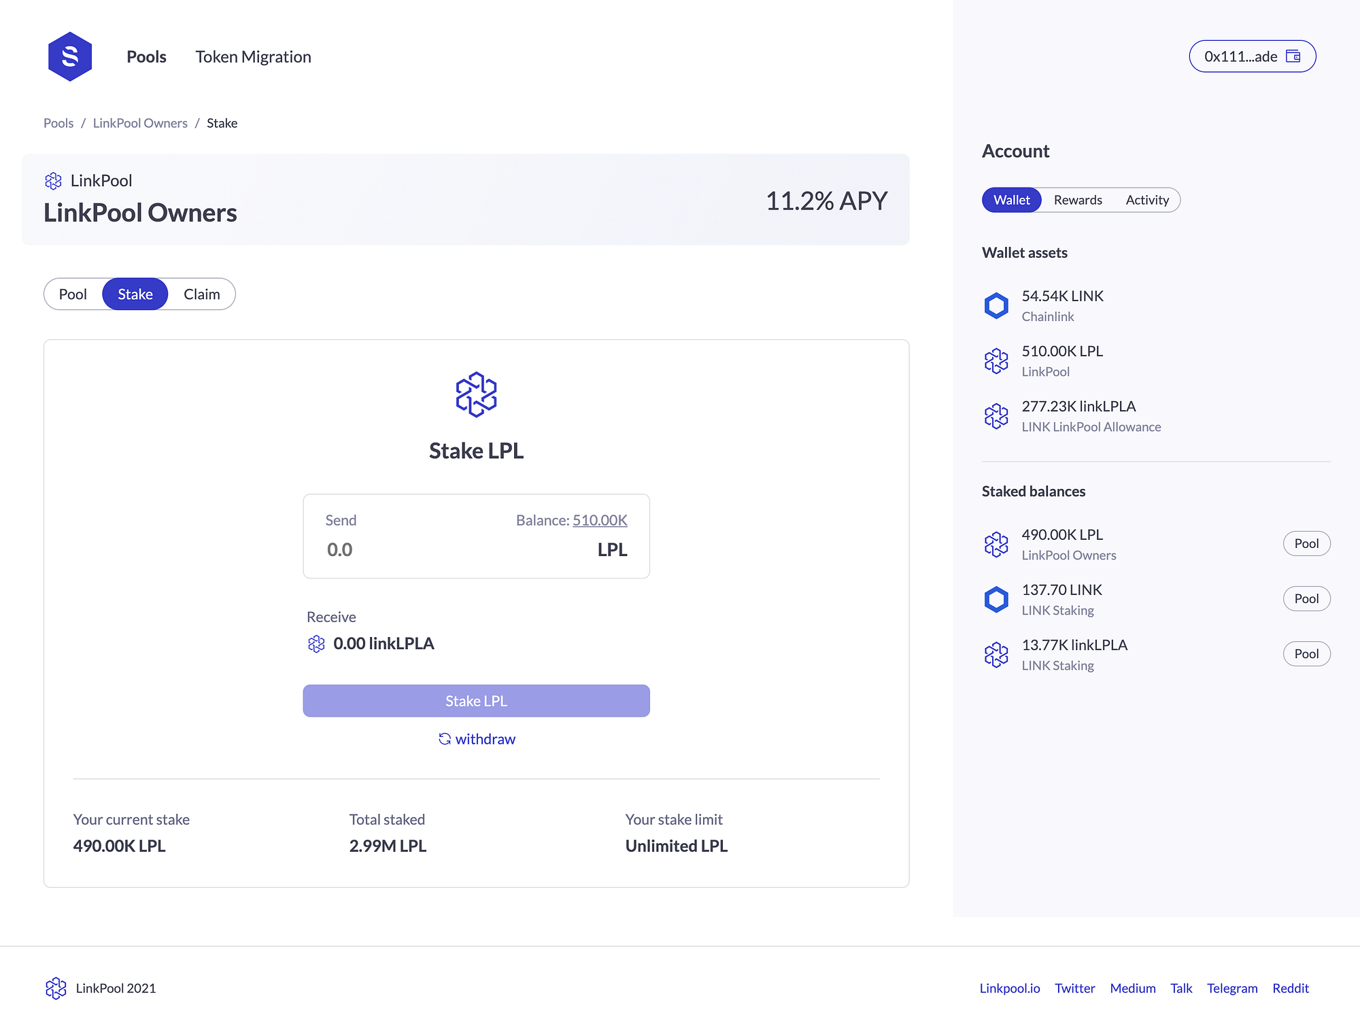Select the Stake tab
Viewport: 1360px width, 1030px height.
point(135,294)
